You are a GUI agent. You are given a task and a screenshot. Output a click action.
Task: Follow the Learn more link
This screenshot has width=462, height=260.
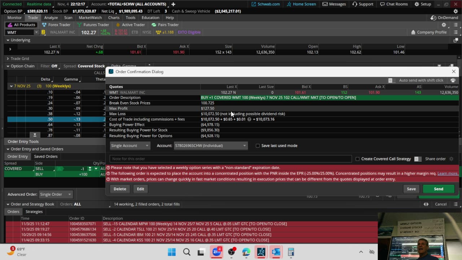448,173
